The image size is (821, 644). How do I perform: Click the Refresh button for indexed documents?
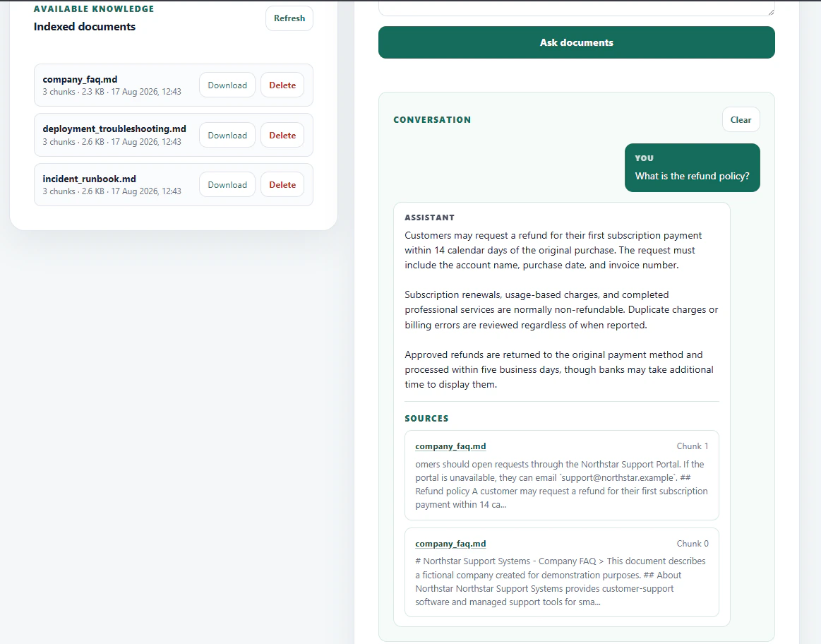click(289, 18)
